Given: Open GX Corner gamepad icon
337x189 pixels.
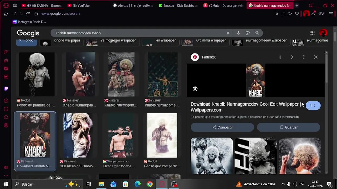Looking at the screenshot, I should 15,6.
